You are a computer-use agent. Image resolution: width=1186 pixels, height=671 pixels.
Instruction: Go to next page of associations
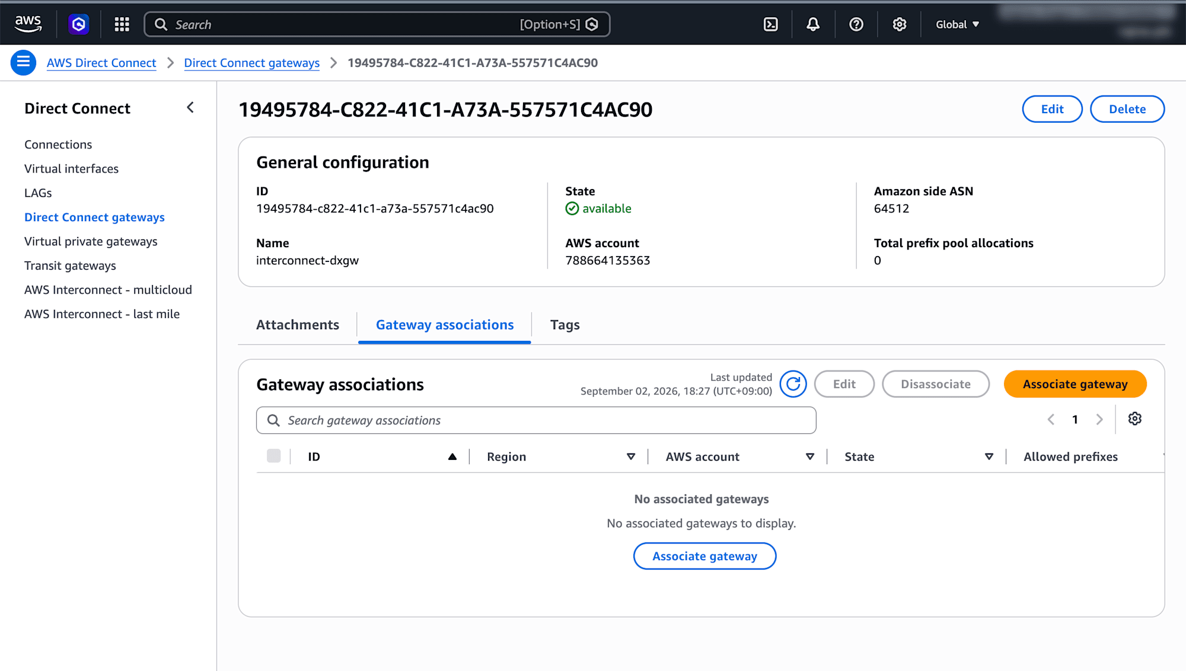click(1099, 420)
